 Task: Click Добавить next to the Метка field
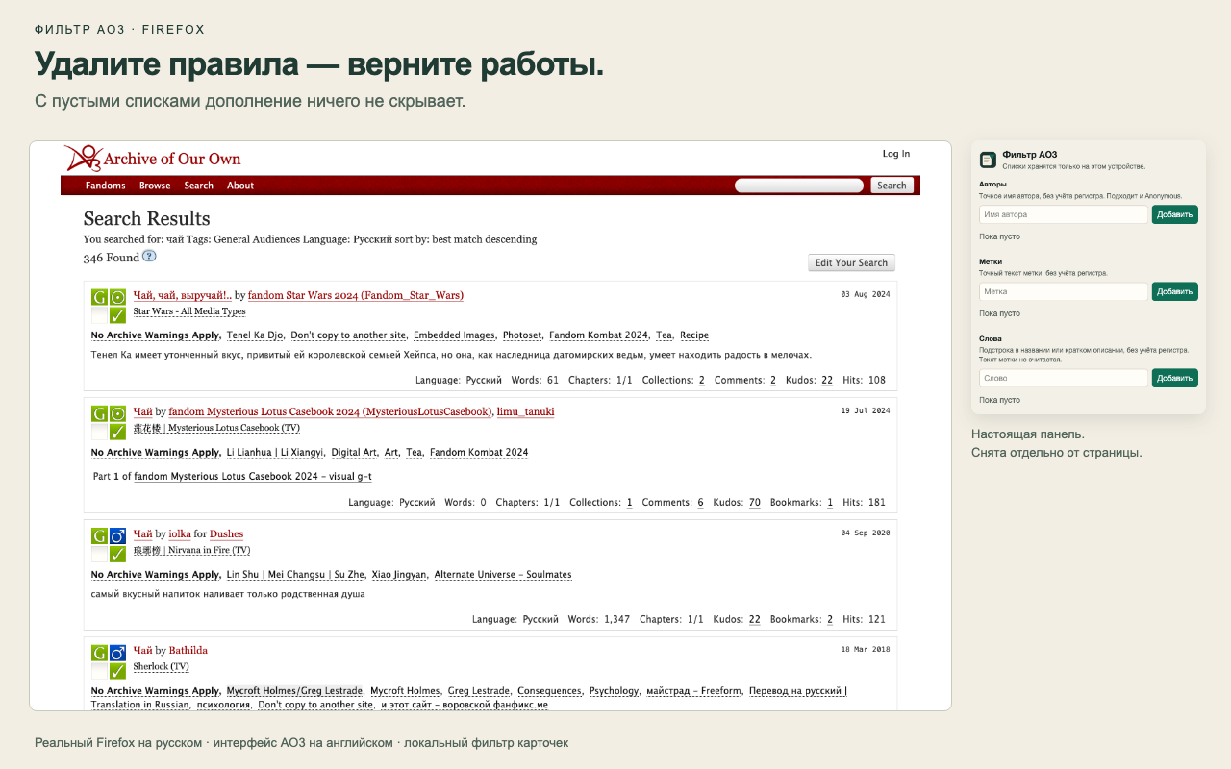[1175, 291]
